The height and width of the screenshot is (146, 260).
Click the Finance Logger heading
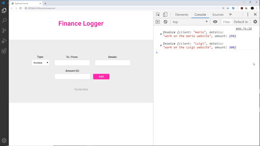pos(81,24)
